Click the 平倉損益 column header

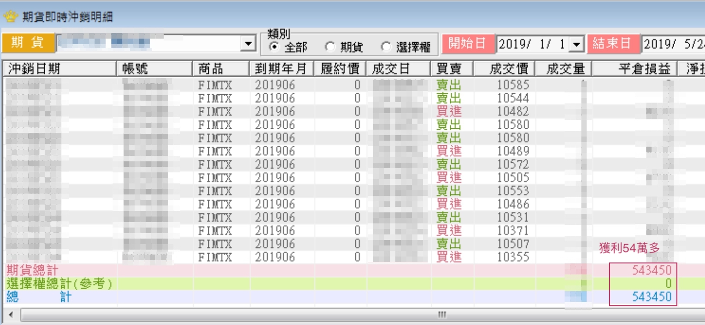(634, 69)
